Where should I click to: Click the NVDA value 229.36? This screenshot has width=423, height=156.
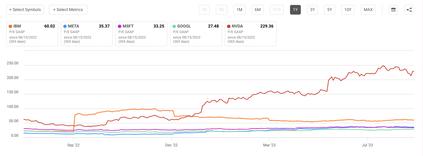coord(267,26)
